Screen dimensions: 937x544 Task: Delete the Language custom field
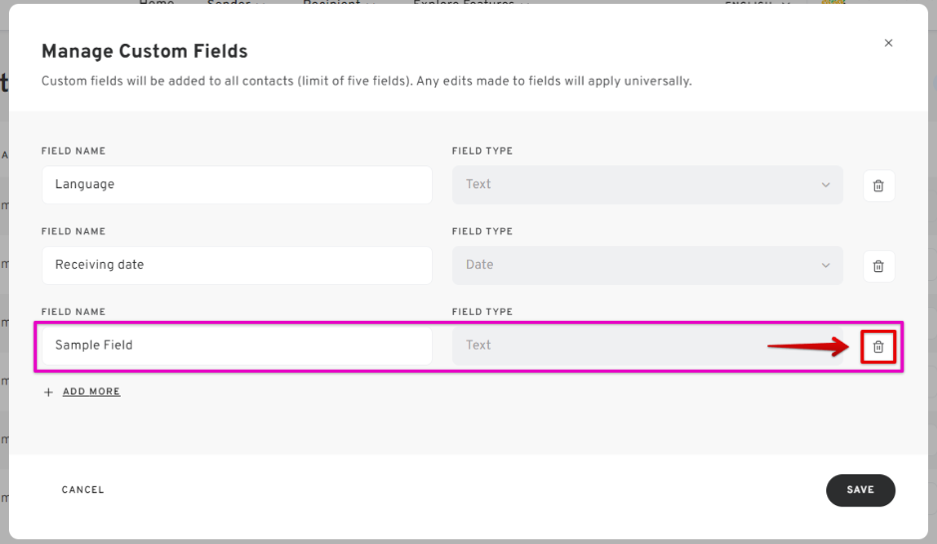coord(878,185)
